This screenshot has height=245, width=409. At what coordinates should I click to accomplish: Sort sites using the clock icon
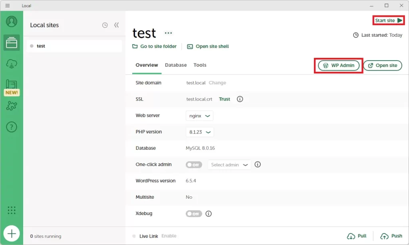point(105,25)
